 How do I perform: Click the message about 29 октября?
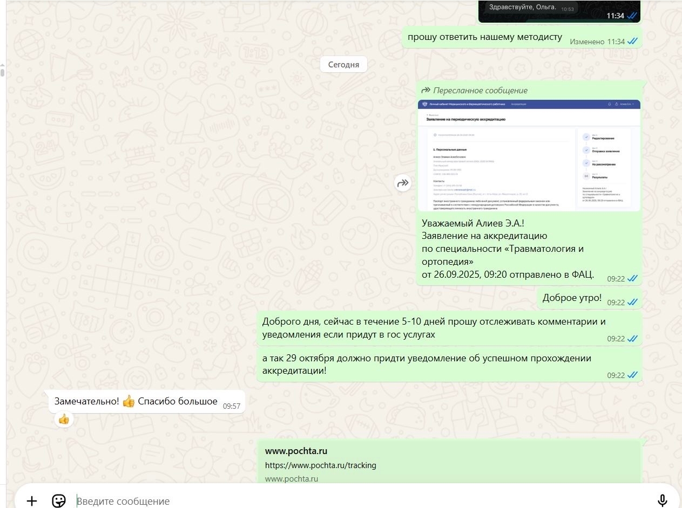click(449, 365)
